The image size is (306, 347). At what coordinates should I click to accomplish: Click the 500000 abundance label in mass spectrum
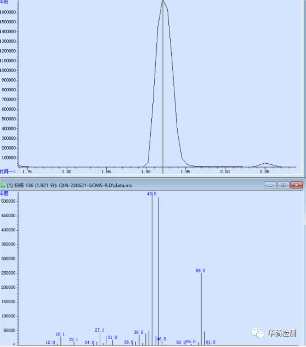click(x=8, y=201)
